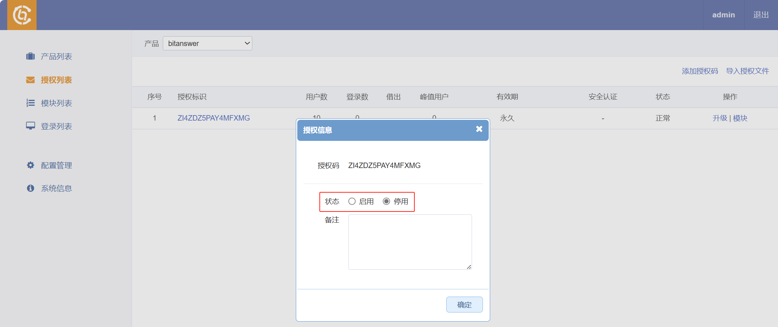Open 授权列表 in the sidebar

56,80
